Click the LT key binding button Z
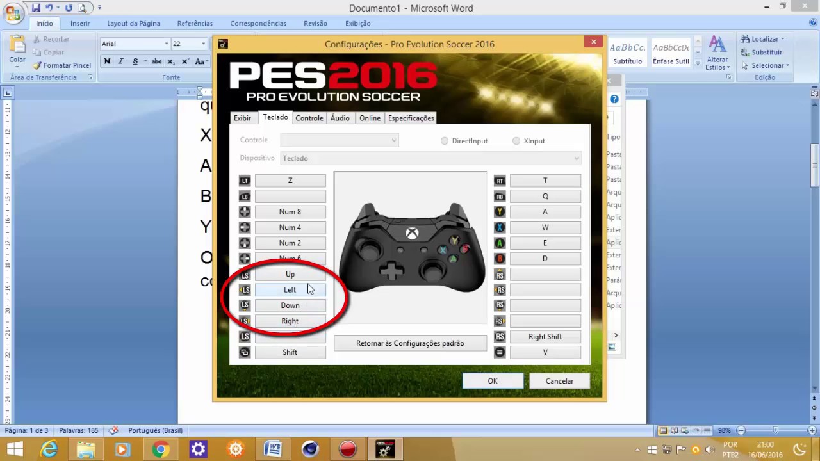The height and width of the screenshot is (461, 820). pos(290,181)
